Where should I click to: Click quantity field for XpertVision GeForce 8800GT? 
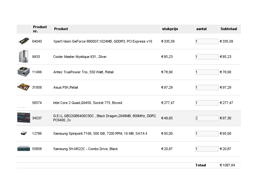207,41
